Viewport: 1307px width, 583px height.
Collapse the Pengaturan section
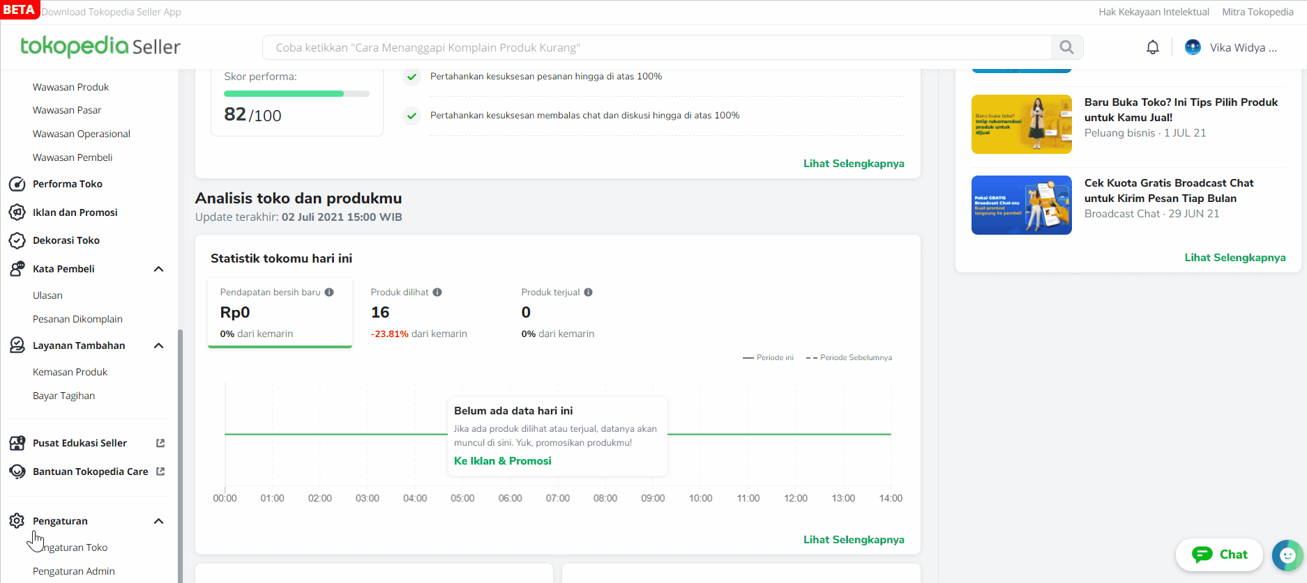(x=158, y=521)
